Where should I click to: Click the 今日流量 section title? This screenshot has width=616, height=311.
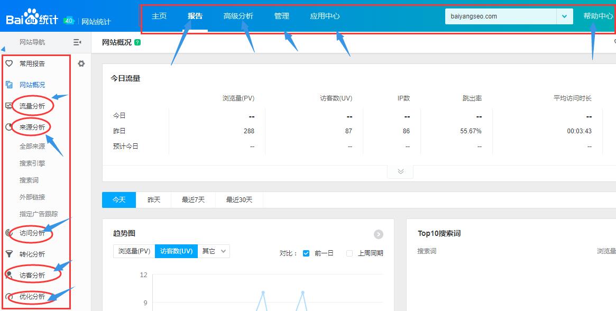tap(125, 78)
